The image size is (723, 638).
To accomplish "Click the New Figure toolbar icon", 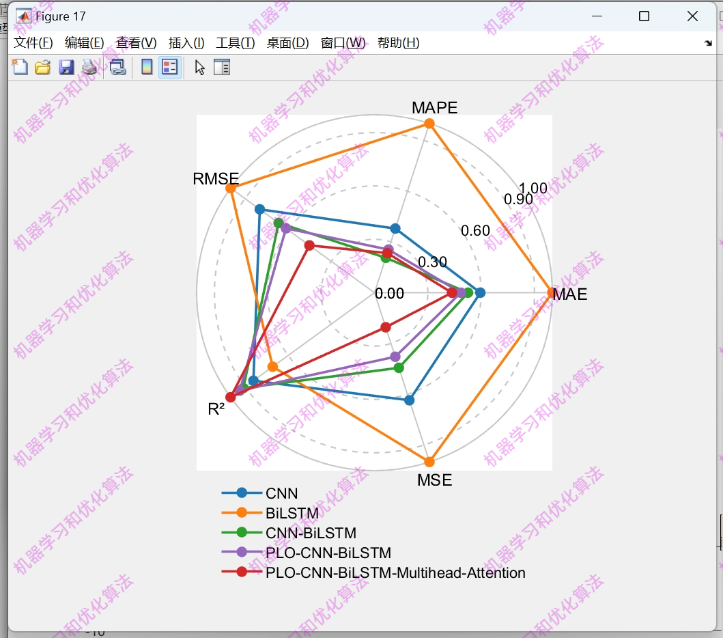I will pos(20,68).
